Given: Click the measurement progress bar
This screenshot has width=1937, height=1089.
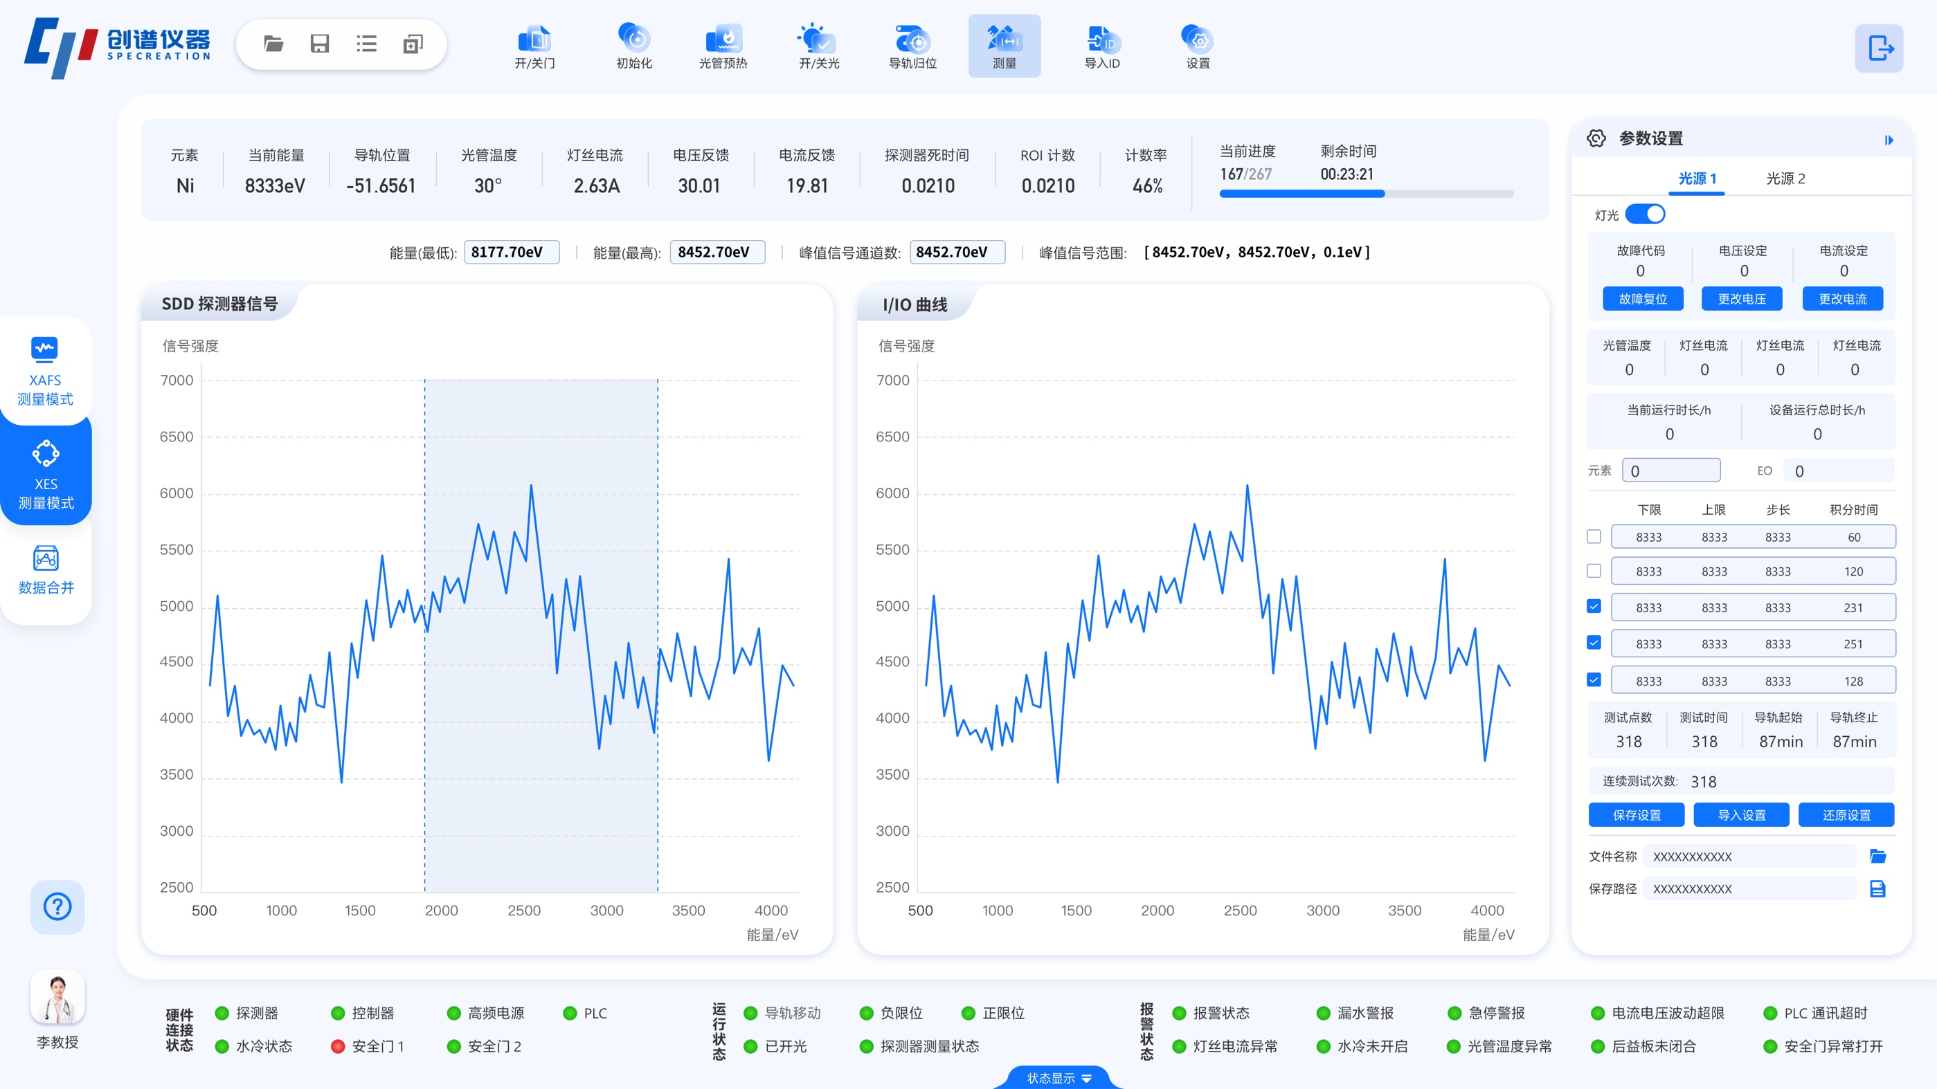Looking at the screenshot, I should (x=1366, y=194).
